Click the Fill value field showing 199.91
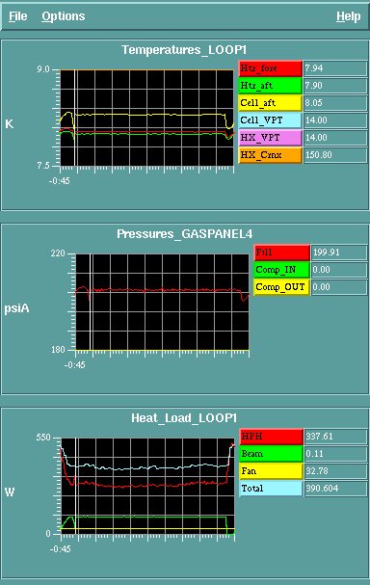Viewport: 370px width, 585px height. (x=339, y=253)
